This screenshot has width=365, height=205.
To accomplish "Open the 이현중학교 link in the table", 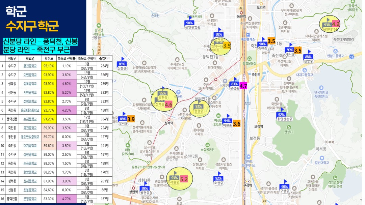I will pos(30,75).
